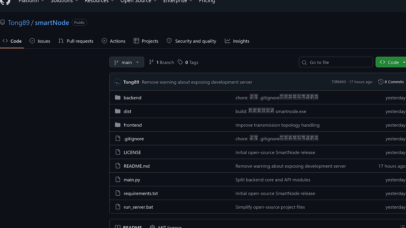The image size is (406, 228).
Task: Open the latest commit message about development server
Action: click(x=197, y=82)
